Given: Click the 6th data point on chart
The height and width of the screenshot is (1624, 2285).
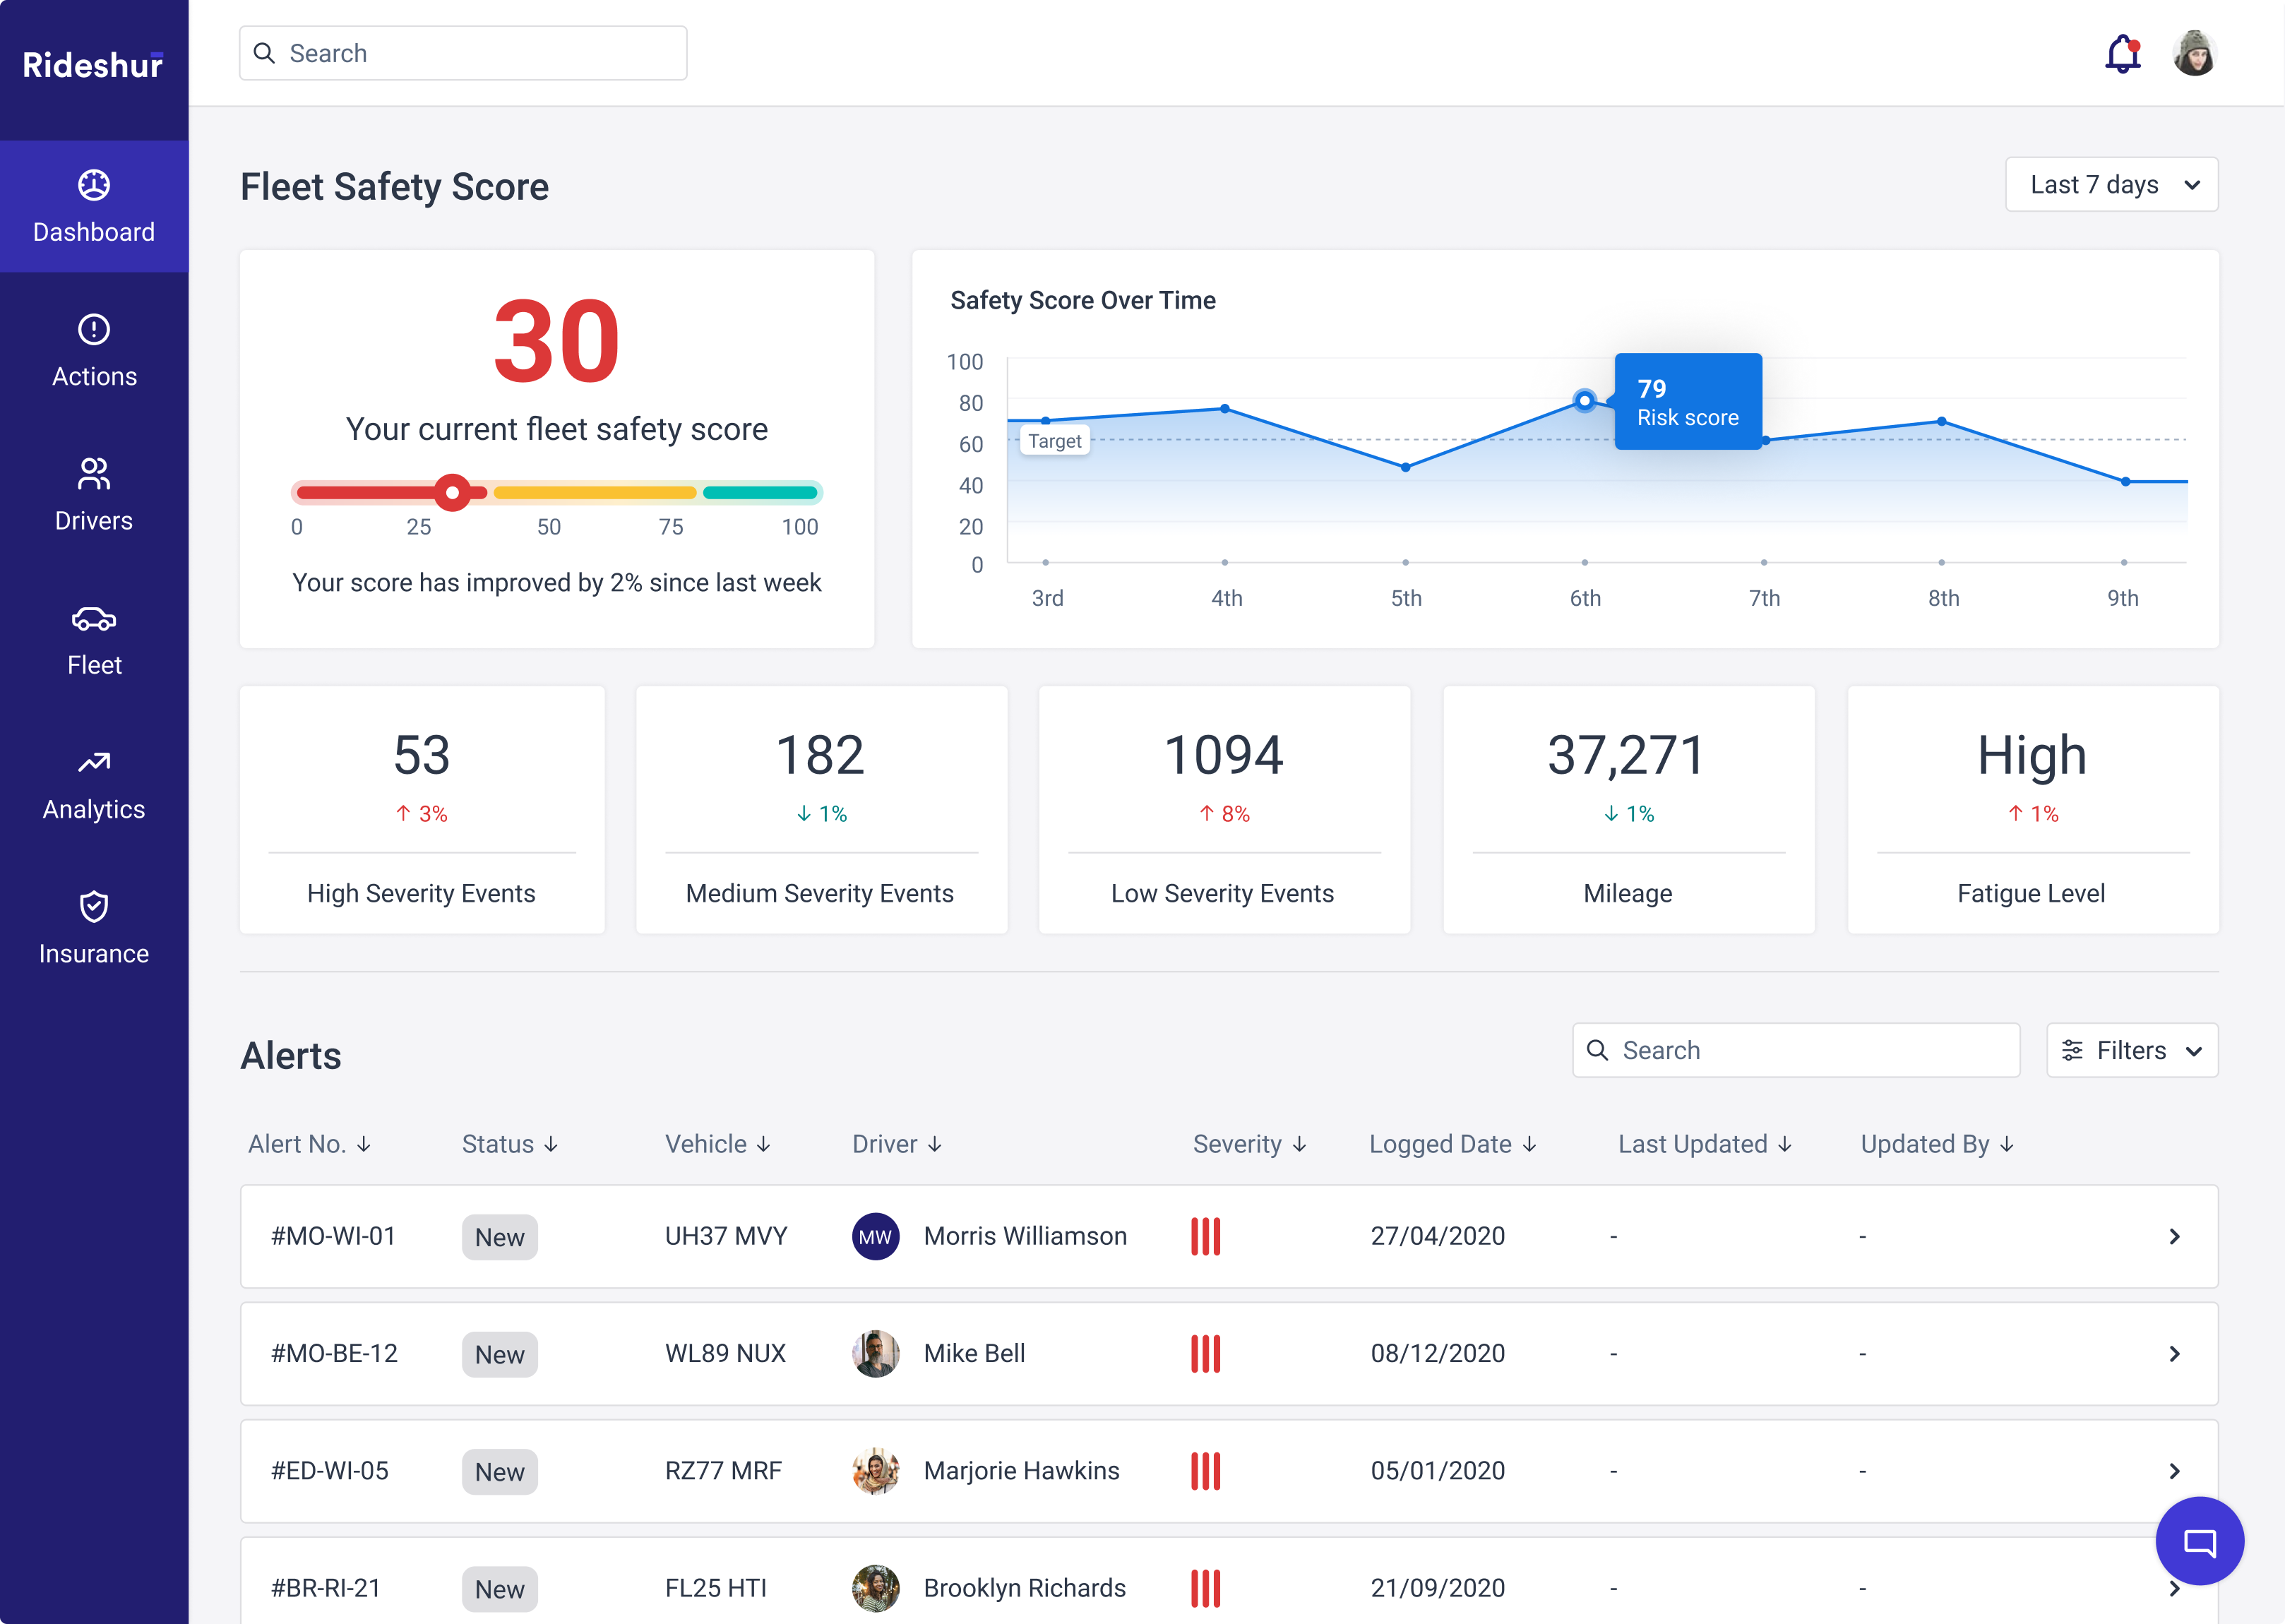Looking at the screenshot, I should (1584, 401).
